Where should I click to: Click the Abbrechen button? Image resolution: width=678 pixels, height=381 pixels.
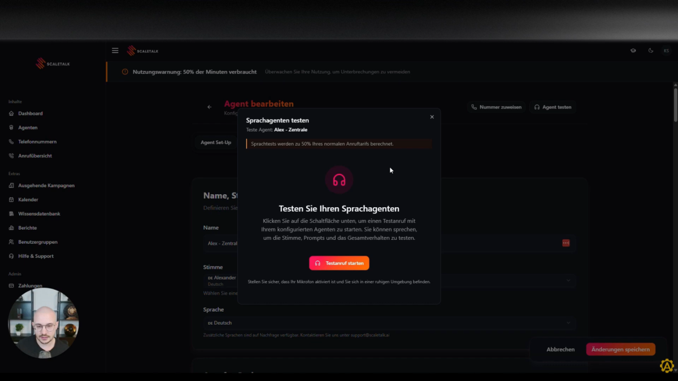pyautogui.click(x=560, y=349)
